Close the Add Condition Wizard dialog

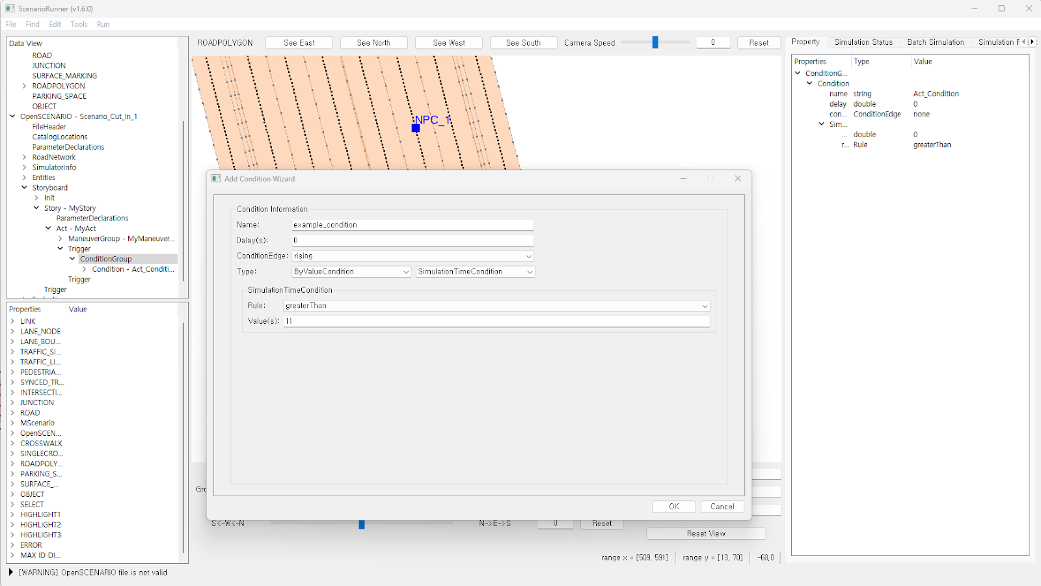tap(738, 178)
